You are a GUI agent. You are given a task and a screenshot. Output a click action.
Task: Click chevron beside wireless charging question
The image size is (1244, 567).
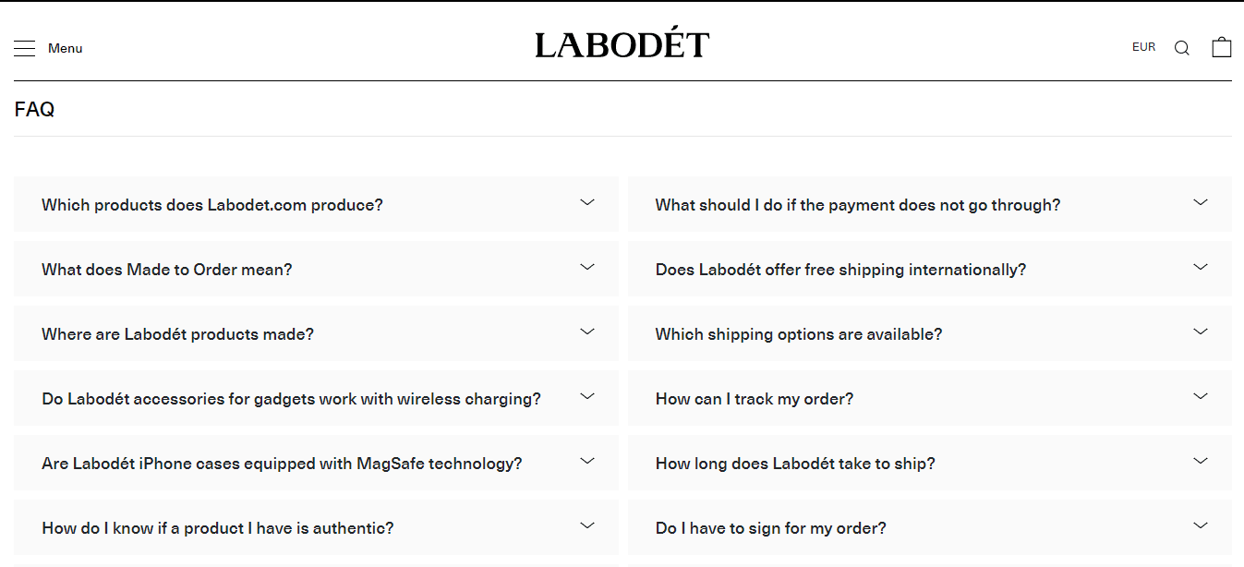point(586,396)
